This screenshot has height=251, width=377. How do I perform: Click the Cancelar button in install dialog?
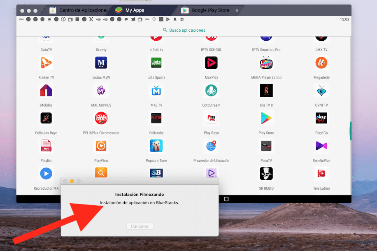coord(140,226)
